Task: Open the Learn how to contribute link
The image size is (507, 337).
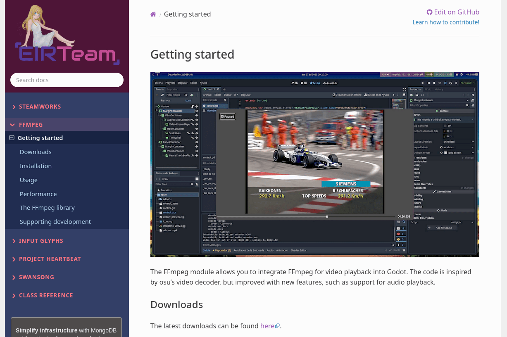Action: pos(446,22)
